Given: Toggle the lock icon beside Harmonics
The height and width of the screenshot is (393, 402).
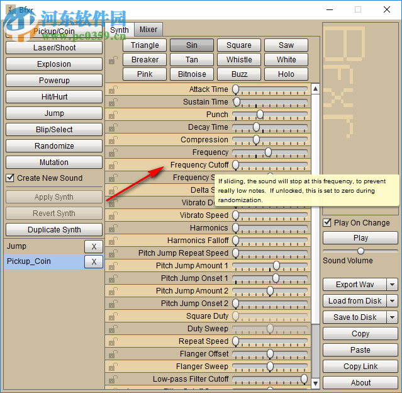Looking at the screenshot, I should 113,228.
